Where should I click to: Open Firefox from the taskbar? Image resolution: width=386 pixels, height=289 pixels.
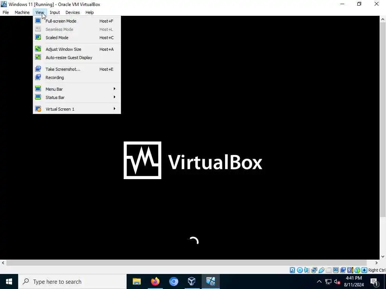[155, 281]
